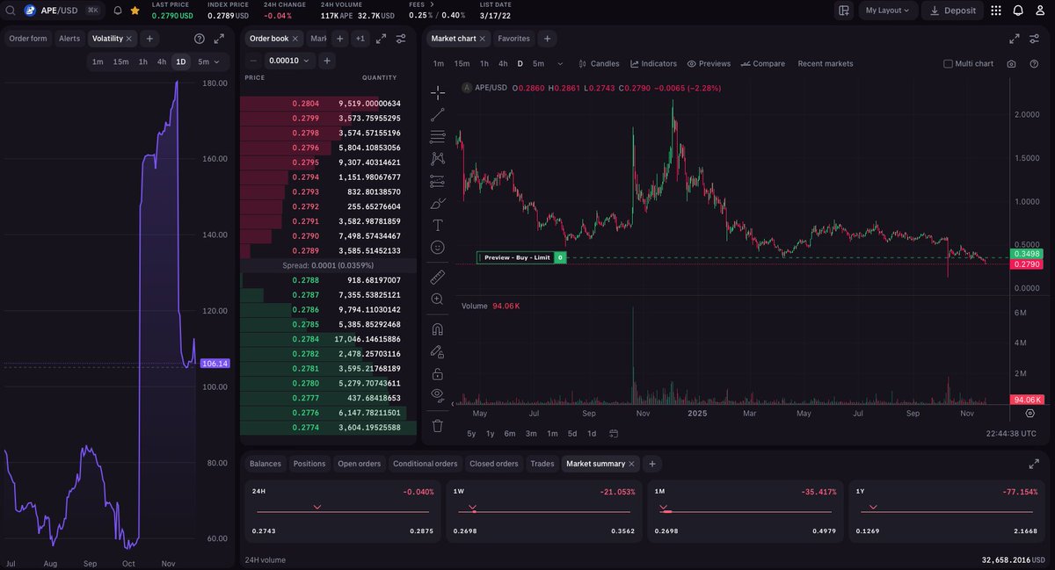This screenshot has height=570, width=1055.
Task: Click the trash icon to remove drawings
Action: coord(437,426)
